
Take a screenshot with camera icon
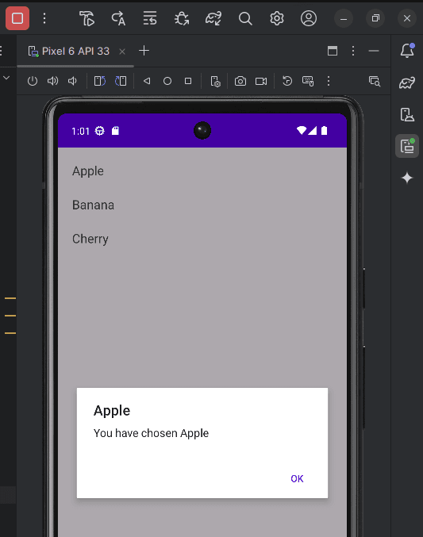[x=240, y=81]
